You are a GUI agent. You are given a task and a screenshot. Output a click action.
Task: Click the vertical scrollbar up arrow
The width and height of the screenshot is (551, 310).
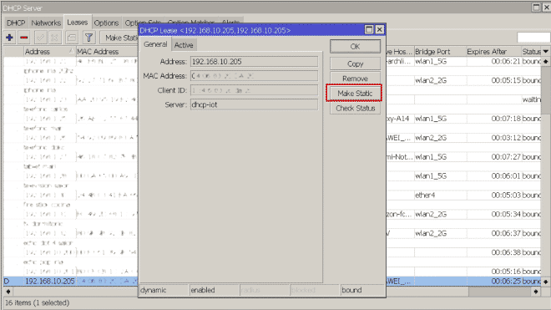click(546, 61)
